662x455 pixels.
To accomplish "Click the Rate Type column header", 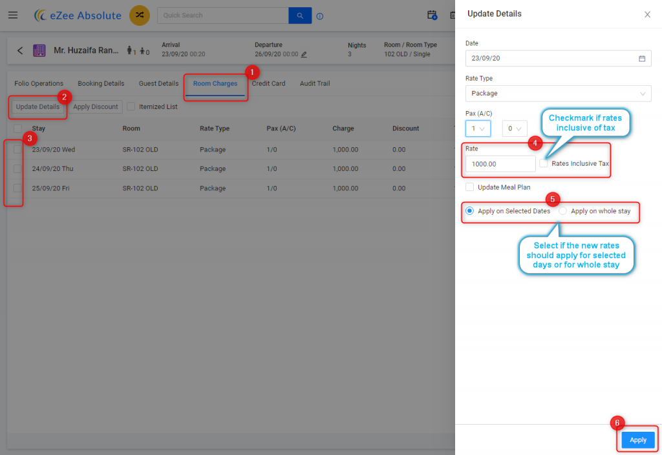I will [215, 128].
